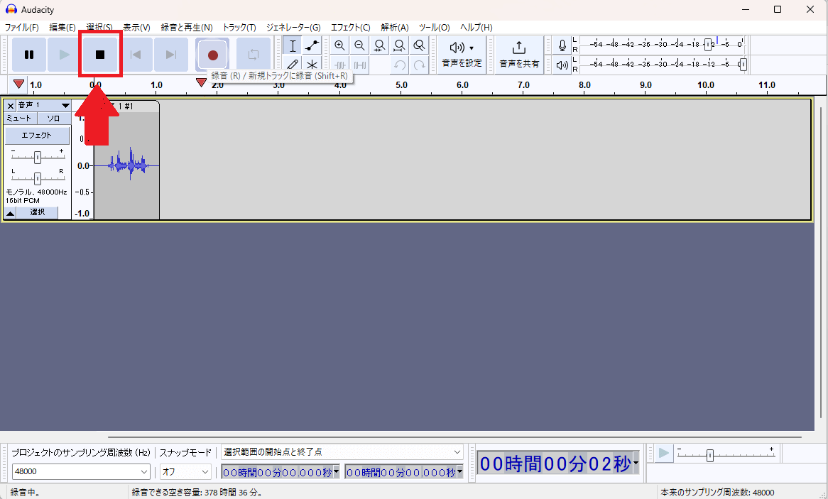Close track 音声 1 with X button
The height and width of the screenshot is (499, 828).
pyautogui.click(x=11, y=106)
